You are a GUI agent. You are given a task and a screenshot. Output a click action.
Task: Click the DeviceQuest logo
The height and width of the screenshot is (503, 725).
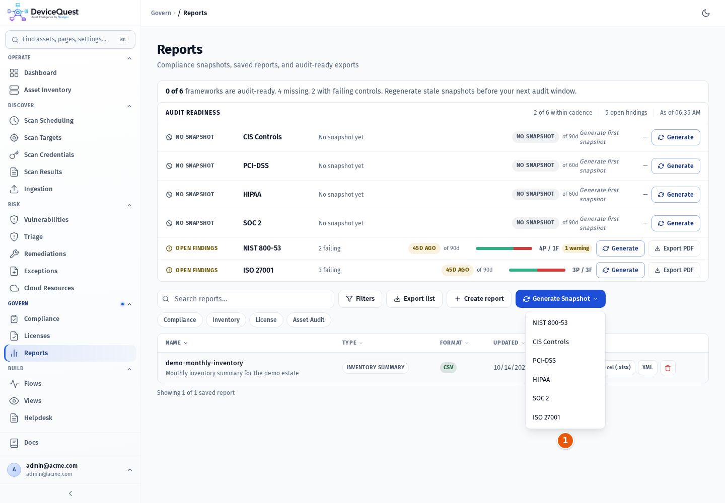[x=43, y=13]
